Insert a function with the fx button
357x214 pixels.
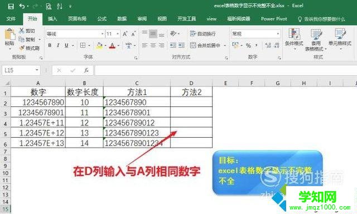pos(86,71)
